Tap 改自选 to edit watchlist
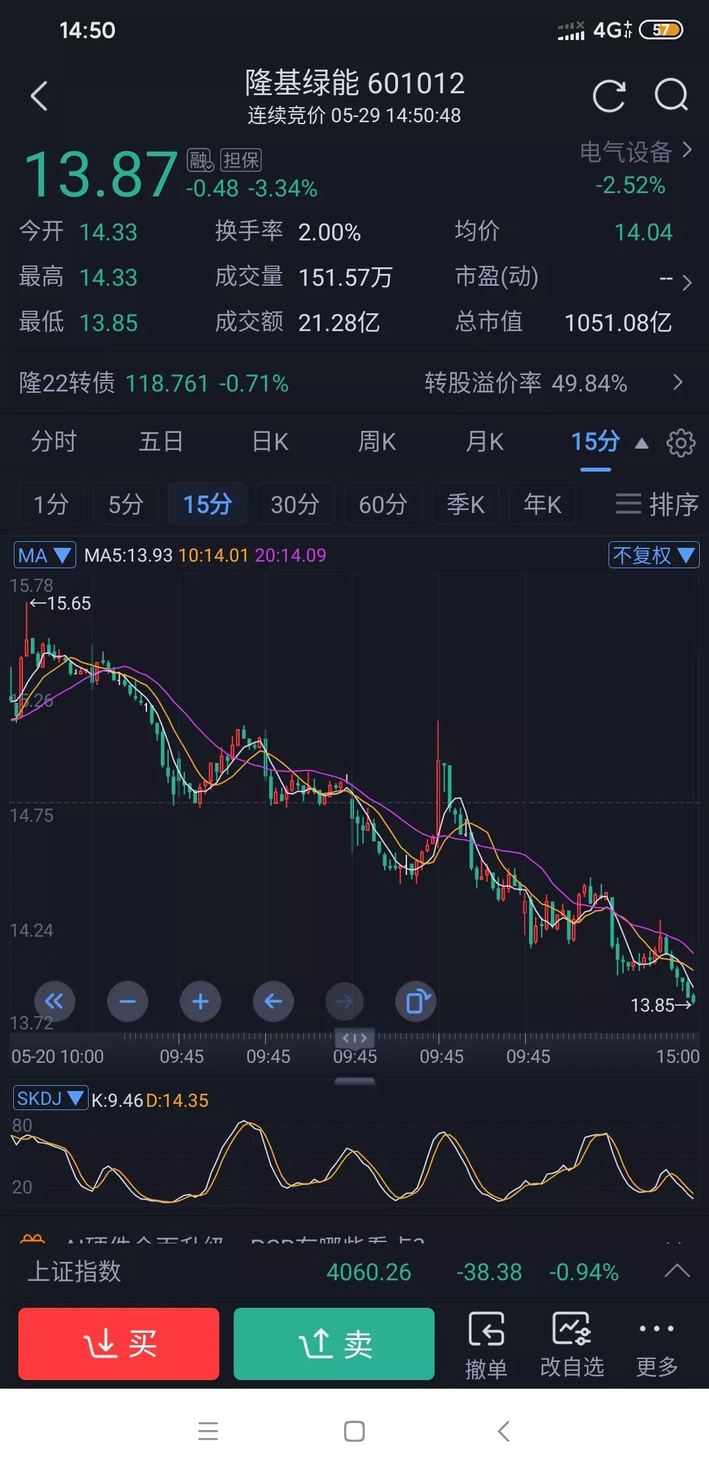The width and height of the screenshot is (709, 1474). 572,1345
